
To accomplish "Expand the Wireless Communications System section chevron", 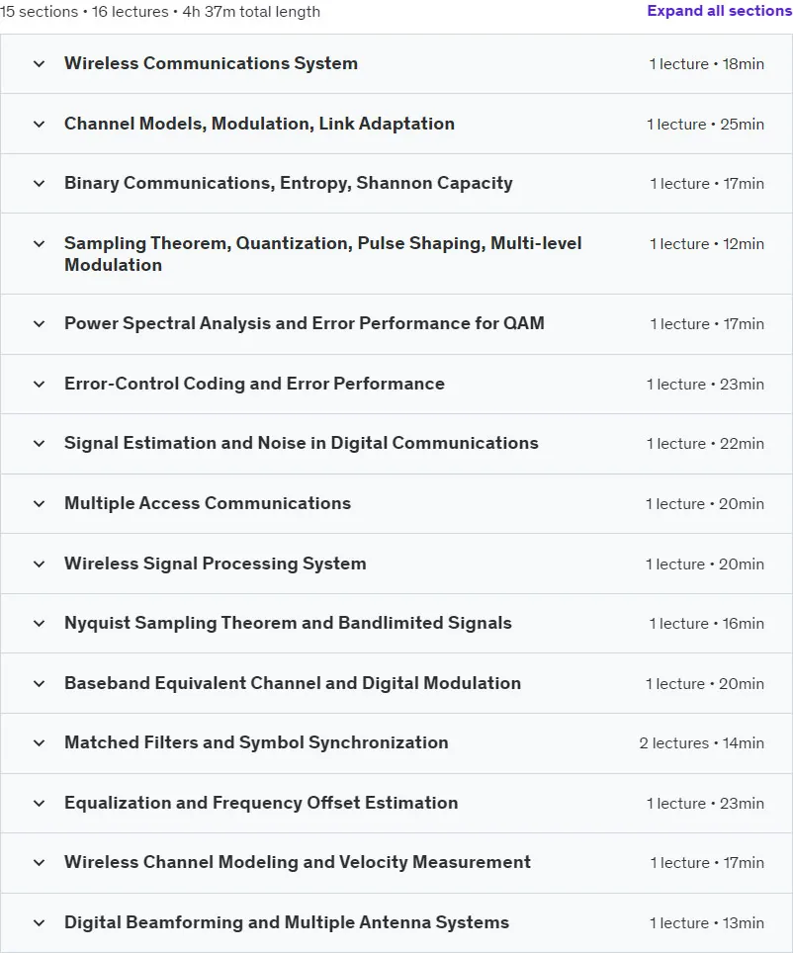I will [x=39, y=64].
